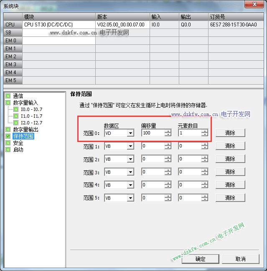Click the 数字量输入 node icon
Viewport: 267px width, 271px height.
pyautogui.click(x=8, y=103)
